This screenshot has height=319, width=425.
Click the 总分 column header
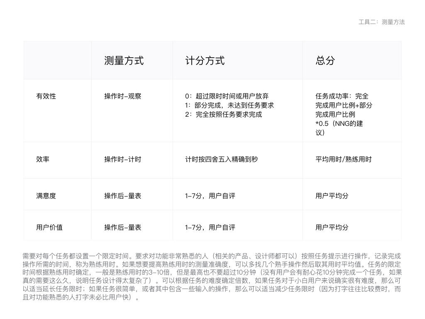coord(325,61)
